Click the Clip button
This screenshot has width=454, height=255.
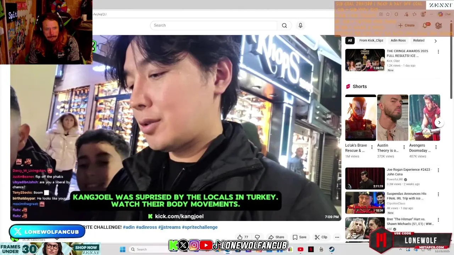click(321, 237)
